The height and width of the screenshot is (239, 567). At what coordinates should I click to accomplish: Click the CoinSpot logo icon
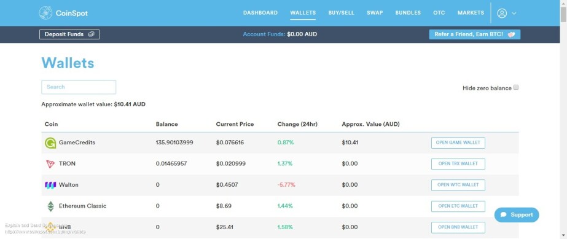tap(45, 13)
